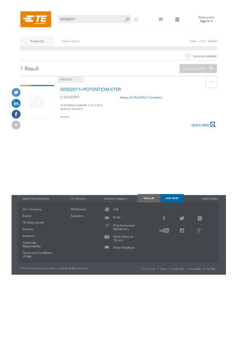Check the product compare checkbox
243x343 pixels.
pyautogui.click(x=211, y=82)
